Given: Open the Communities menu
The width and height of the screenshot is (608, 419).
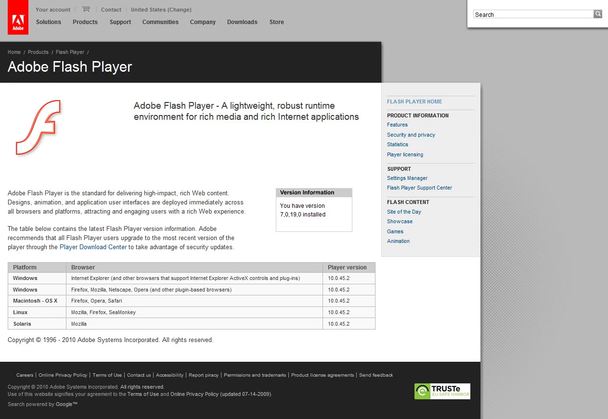Looking at the screenshot, I should (160, 22).
